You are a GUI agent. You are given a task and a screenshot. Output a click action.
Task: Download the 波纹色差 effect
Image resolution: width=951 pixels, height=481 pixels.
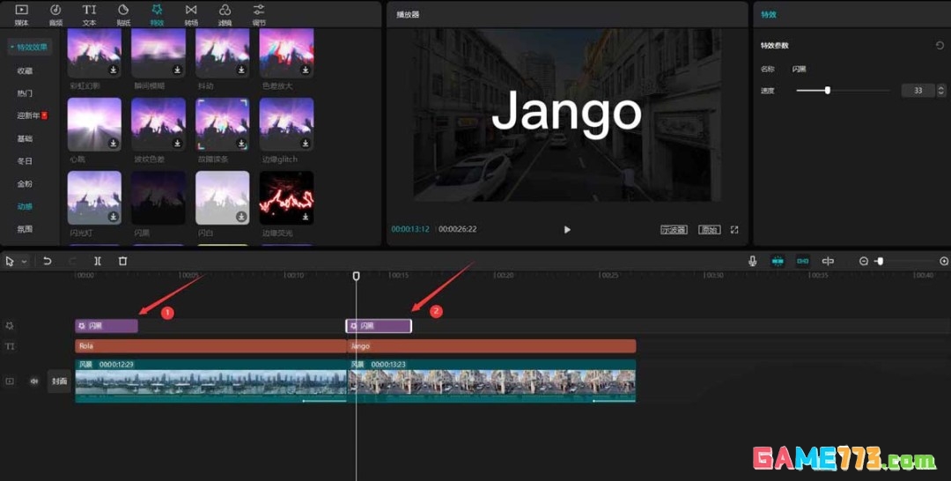178,143
